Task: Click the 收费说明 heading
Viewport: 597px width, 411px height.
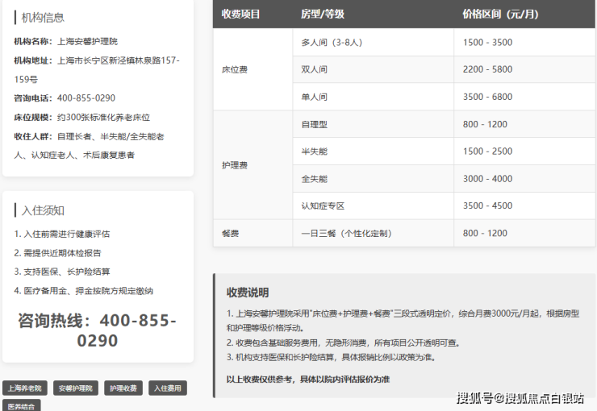Action: (x=248, y=293)
